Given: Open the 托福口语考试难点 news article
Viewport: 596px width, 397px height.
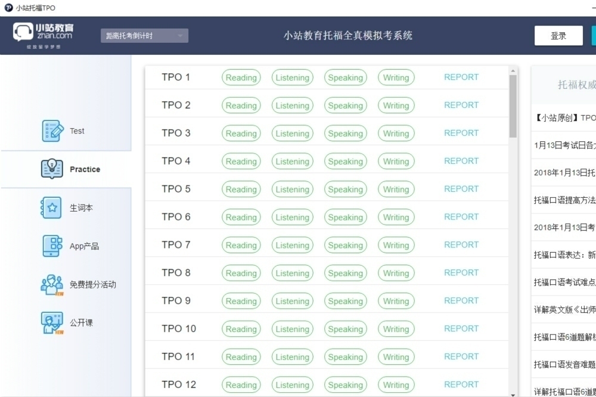Looking at the screenshot, I should [x=565, y=282].
